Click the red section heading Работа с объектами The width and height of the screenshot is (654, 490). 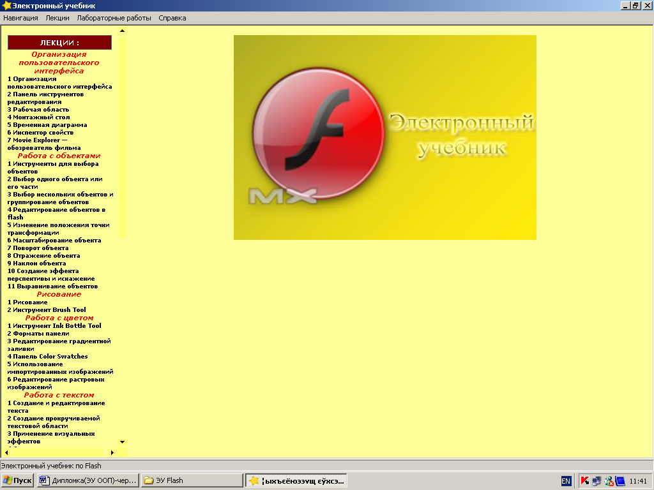[x=59, y=156]
